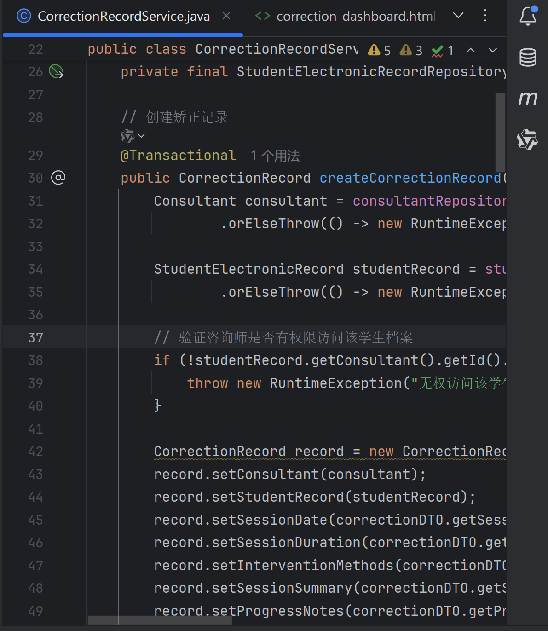
Task: Open the AI assistant sidebar panel
Action: (x=527, y=139)
